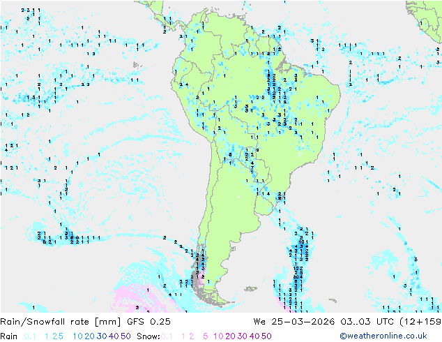Click the 'Rain/Snowfall rate [mm] GFS 0.25' title
The image size is (442, 342).
tap(86, 322)
